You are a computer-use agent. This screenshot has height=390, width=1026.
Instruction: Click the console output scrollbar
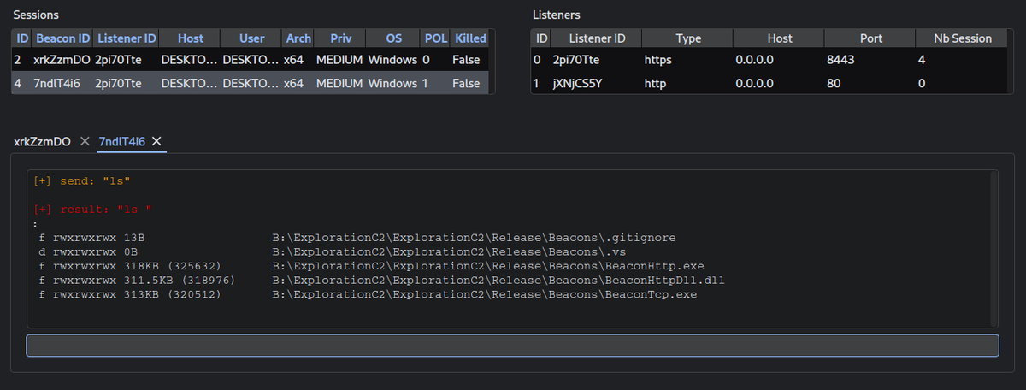[x=994, y=248]
